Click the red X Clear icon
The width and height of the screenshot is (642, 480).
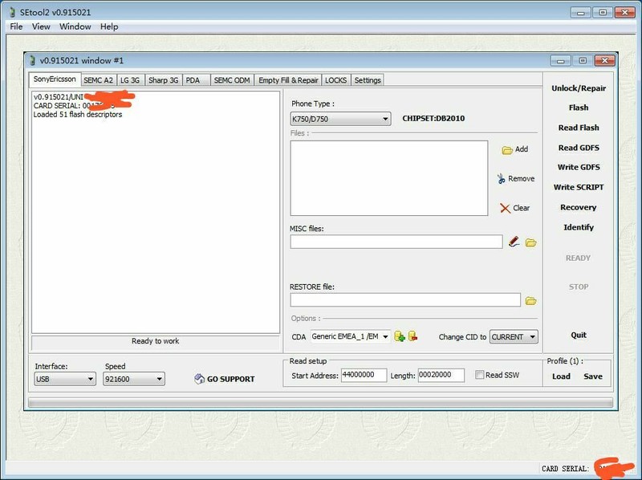tap(506, 209)
